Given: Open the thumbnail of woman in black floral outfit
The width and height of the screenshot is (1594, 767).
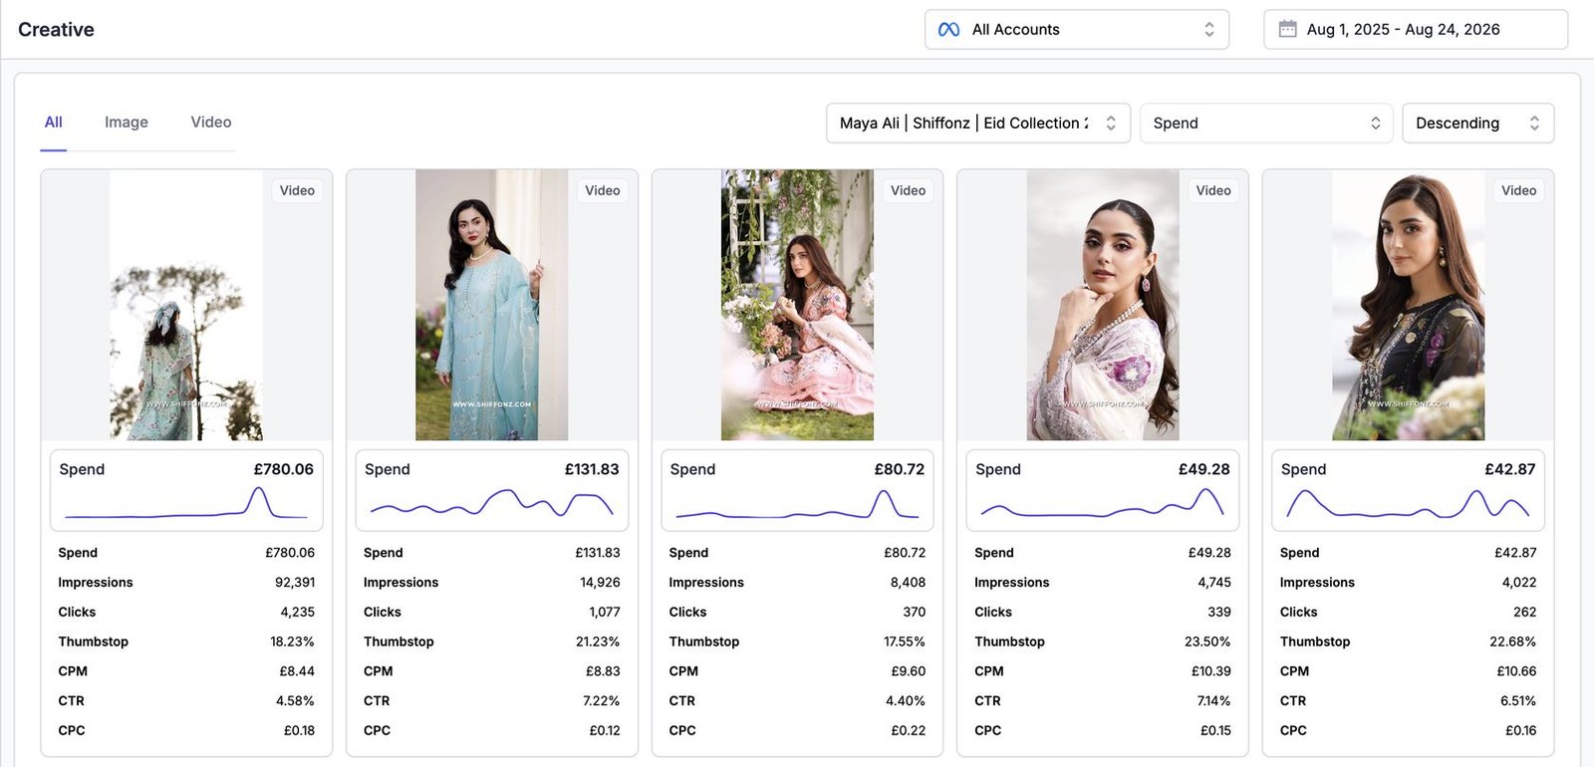Looking at the screenshot, I should point(1409,305).
